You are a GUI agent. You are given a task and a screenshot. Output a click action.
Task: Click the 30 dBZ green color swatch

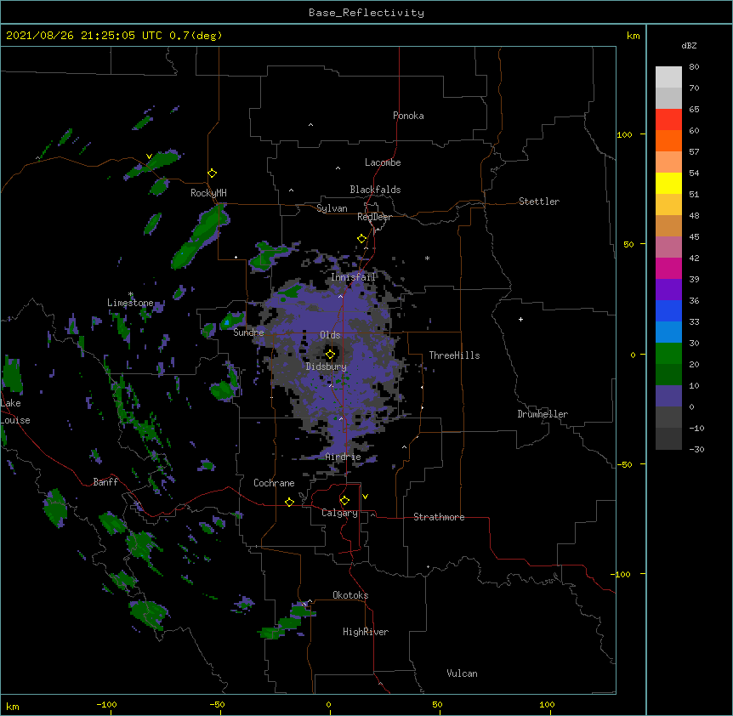point(668,354)
